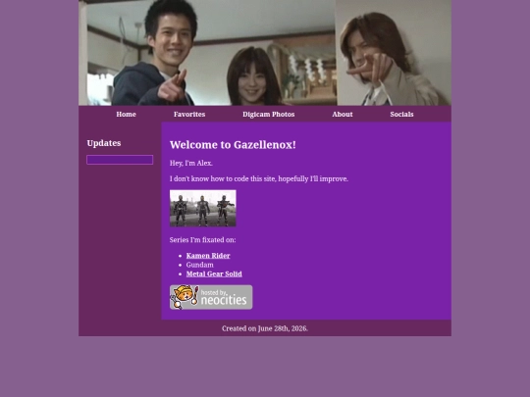
Task: Click the 'I don't know how to code' sentence
Action: 258,178
